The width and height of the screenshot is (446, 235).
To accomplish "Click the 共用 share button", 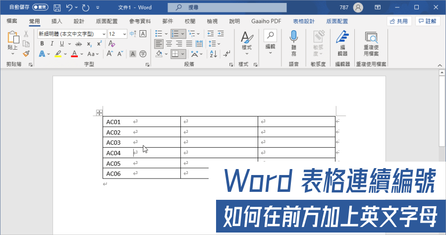I will 399,21.
